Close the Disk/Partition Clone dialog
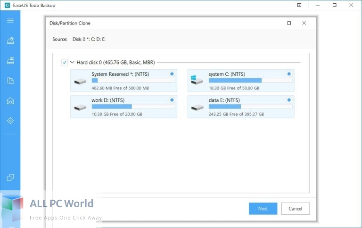362x228 pixels. (304, 23)
